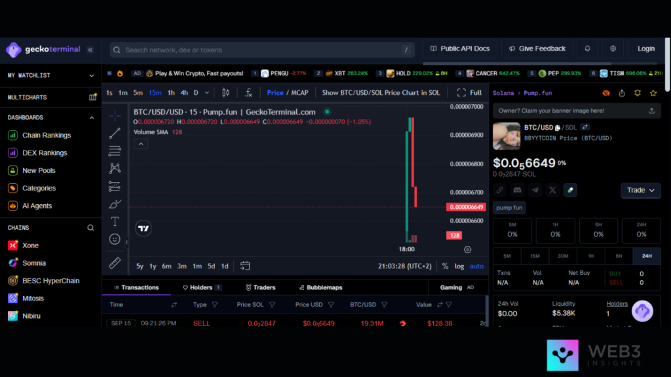671x377 pixels.
Task: Switch to the Traders tab
Action: (261, 288)
